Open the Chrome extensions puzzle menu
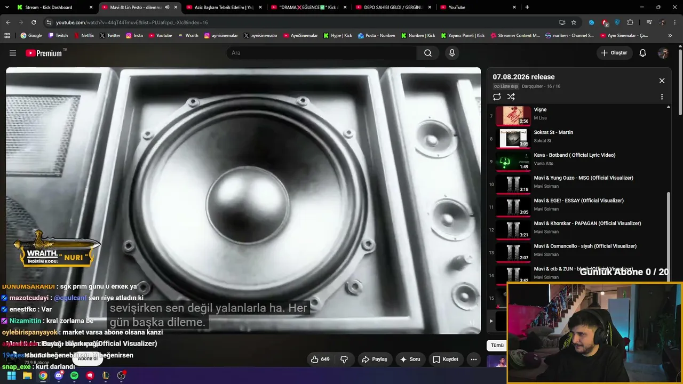Viewport: 683px width, 384px height. coord(630,22)
